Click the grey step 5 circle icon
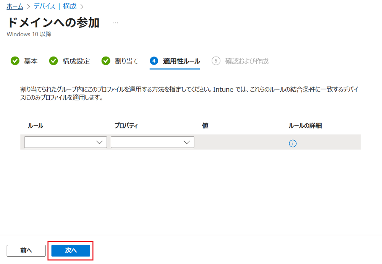The width and height of the screenshot is (382, 264). (x=216, y=61)
